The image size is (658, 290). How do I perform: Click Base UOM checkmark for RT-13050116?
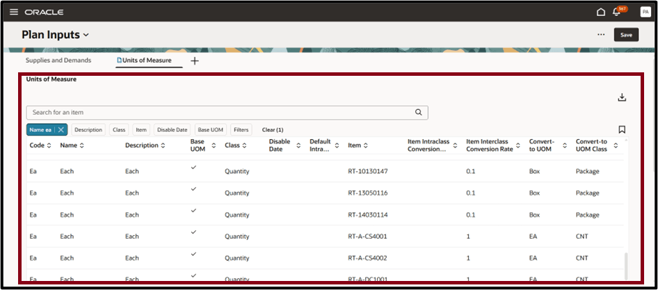[193, 189]
